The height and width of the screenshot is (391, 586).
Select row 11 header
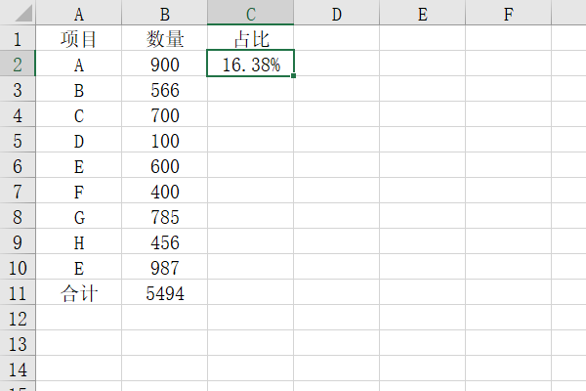(18, 292)
